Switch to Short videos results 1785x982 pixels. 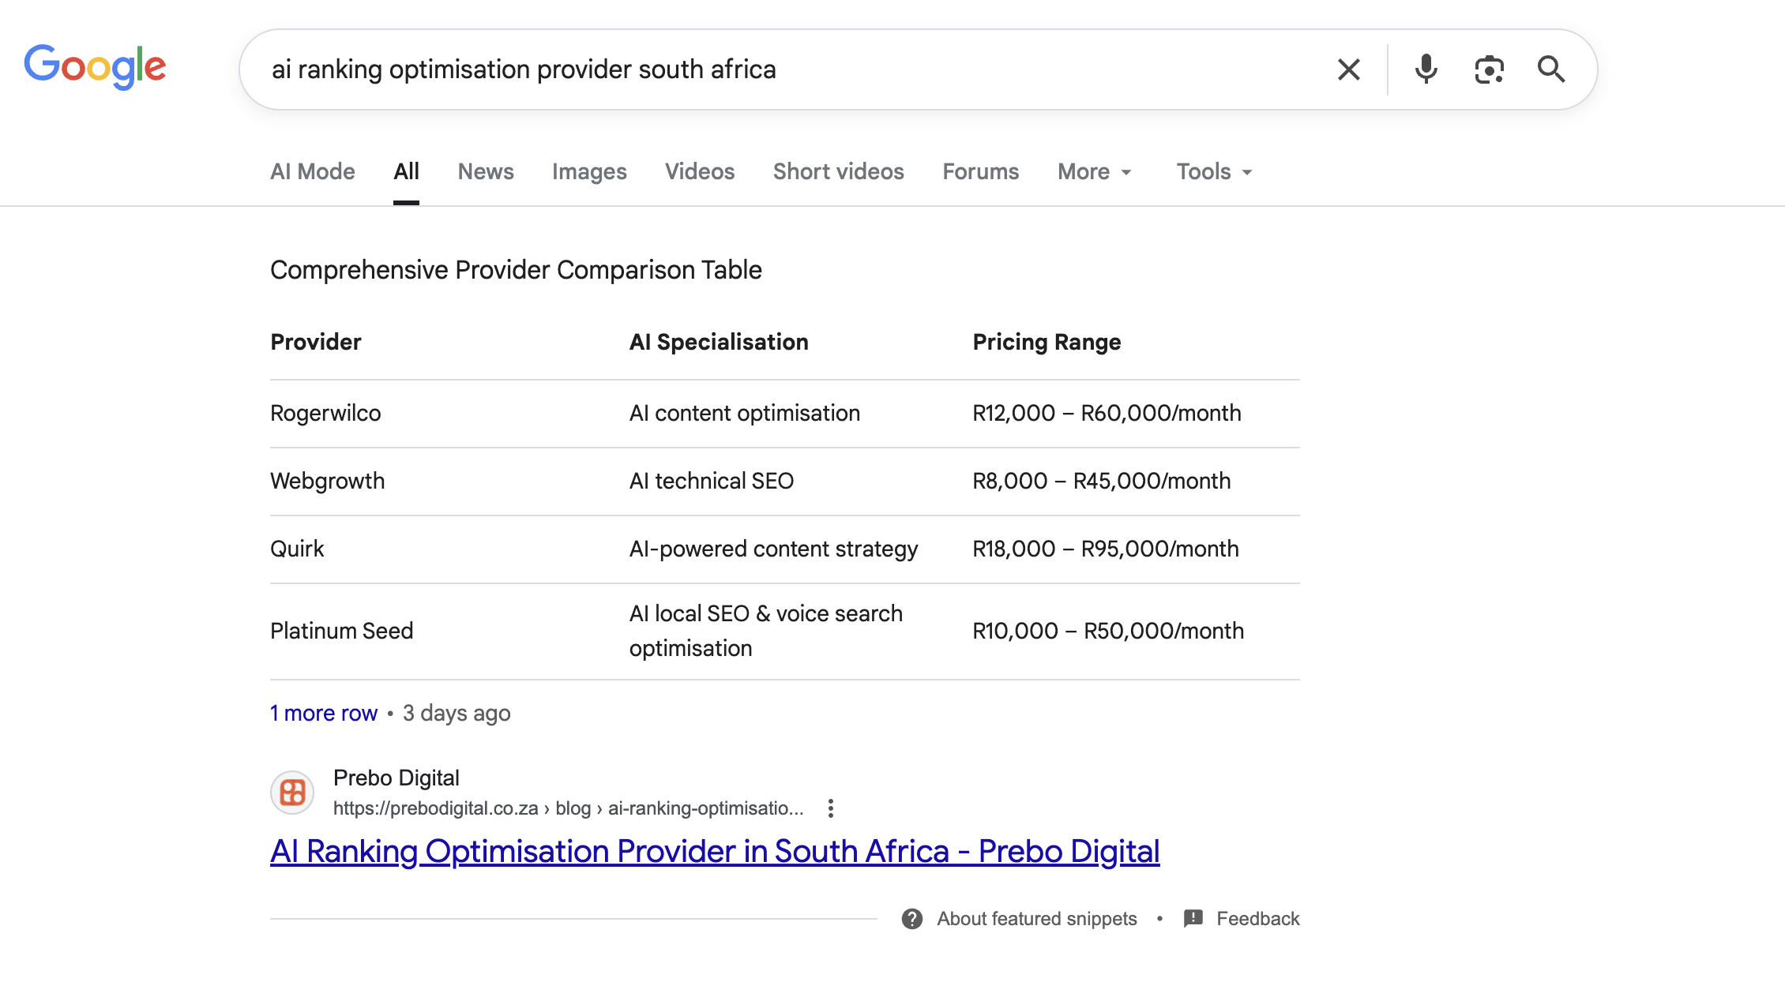[x=838, y=171]
